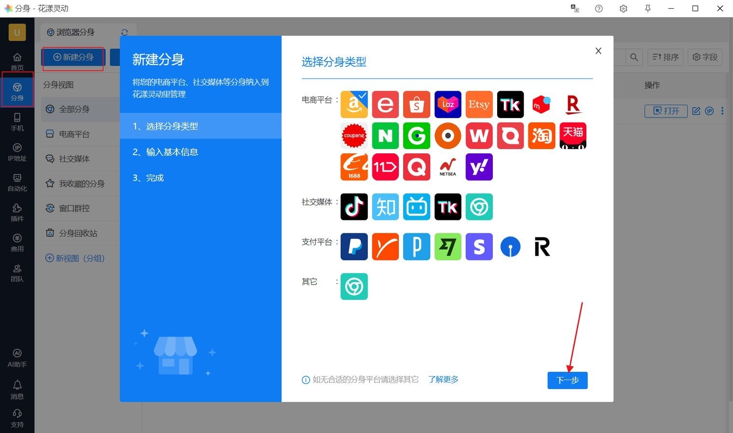Select the browser icon under 其它

[354, 286]
